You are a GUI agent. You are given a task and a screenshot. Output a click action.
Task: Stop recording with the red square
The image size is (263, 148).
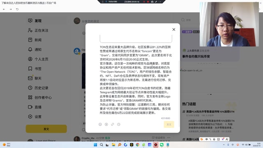click(148, 2)
